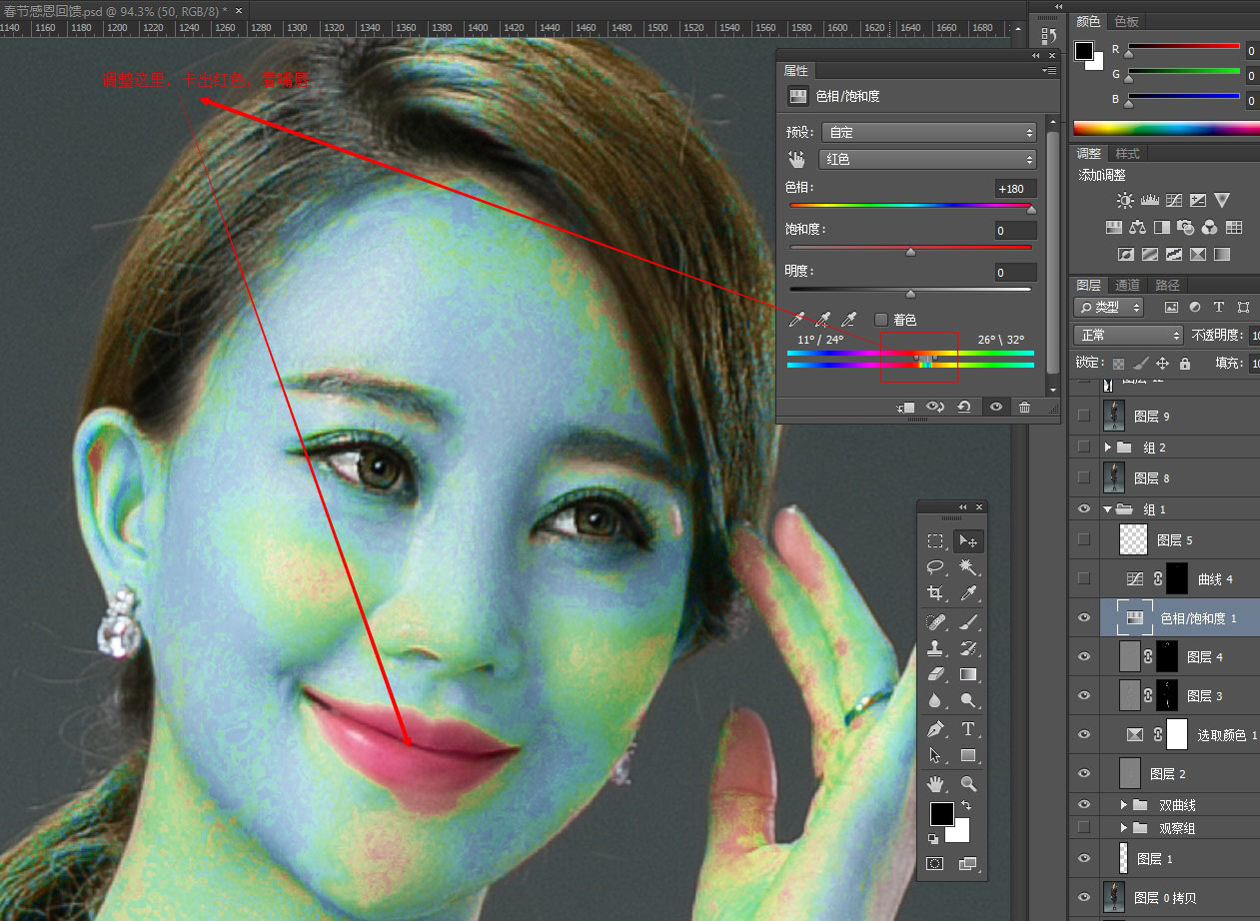Expand the 双曲线 layer group
1260x921 pixels.
(1123, 805)
